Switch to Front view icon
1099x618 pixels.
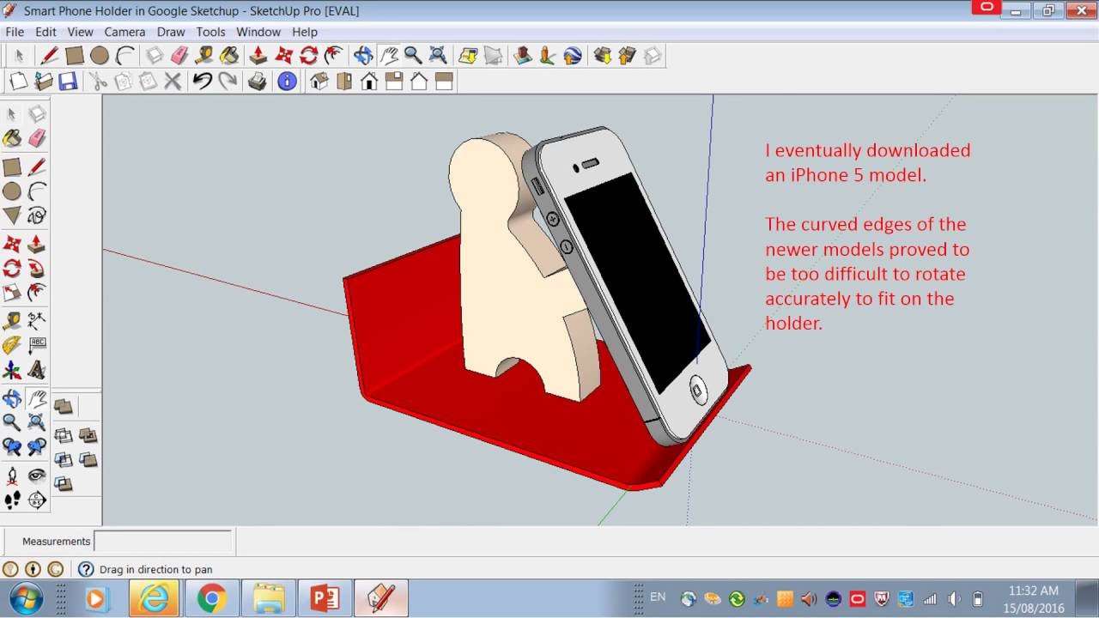point(369,82)
